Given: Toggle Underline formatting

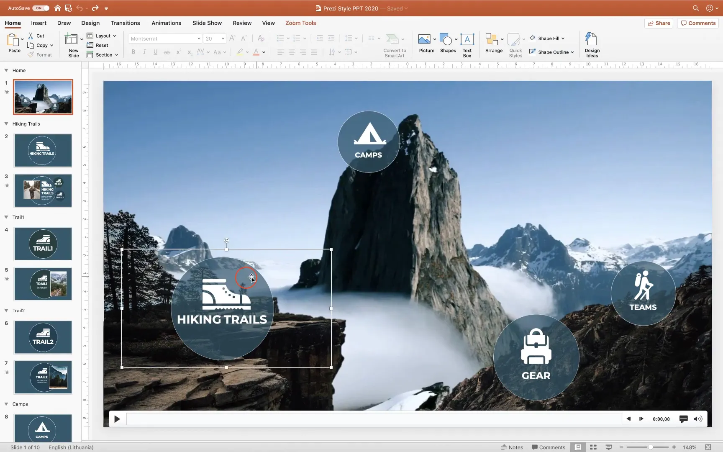Looking at the screenshot, I should tap(155, 52).
